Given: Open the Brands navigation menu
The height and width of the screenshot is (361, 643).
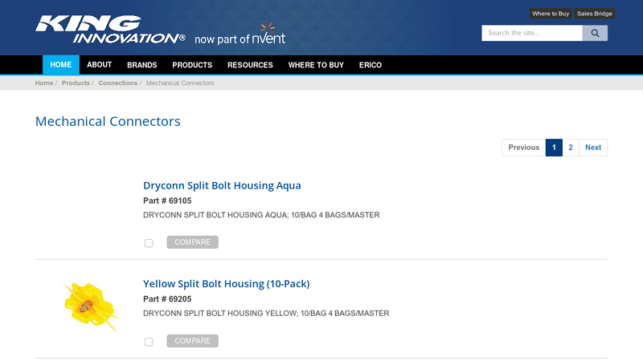Looking at the screenshot, I should [141, 65].
